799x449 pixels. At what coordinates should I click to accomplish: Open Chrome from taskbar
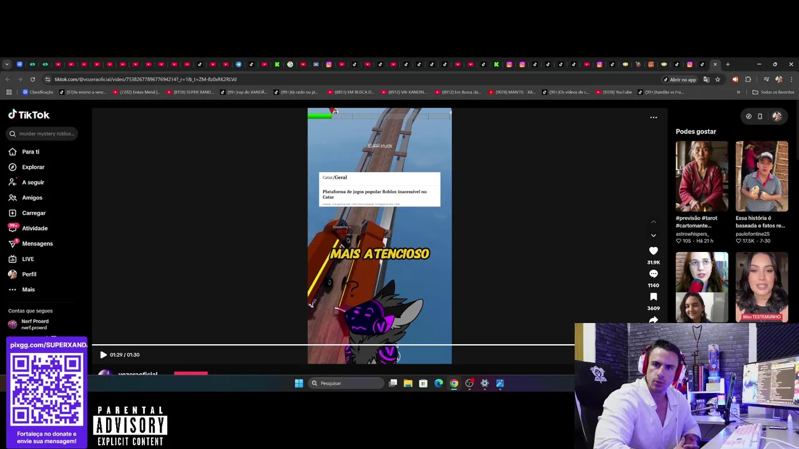click(x=454, y=384)
